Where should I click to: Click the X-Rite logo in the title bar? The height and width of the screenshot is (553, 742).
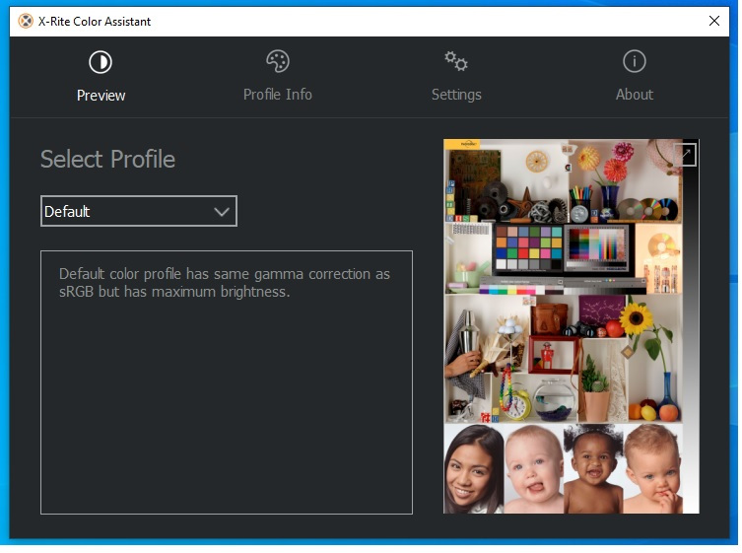26,21
